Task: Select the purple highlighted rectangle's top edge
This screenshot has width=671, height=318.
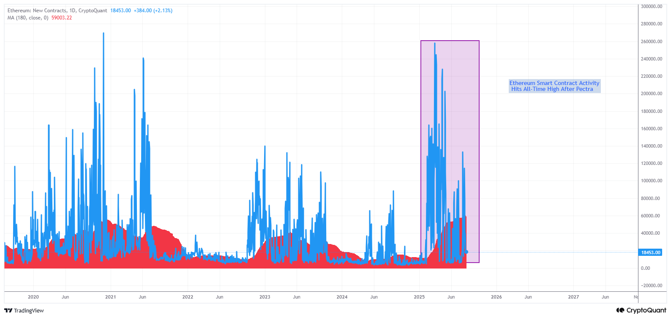Action: (x=450, y=41)
